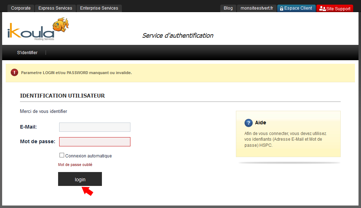
Task: Open the Corporate tab
Action: (21, 8)
